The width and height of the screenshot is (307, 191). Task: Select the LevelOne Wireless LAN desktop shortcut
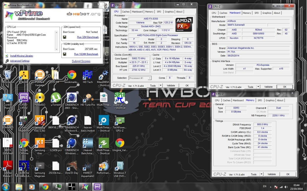(24, 169)
